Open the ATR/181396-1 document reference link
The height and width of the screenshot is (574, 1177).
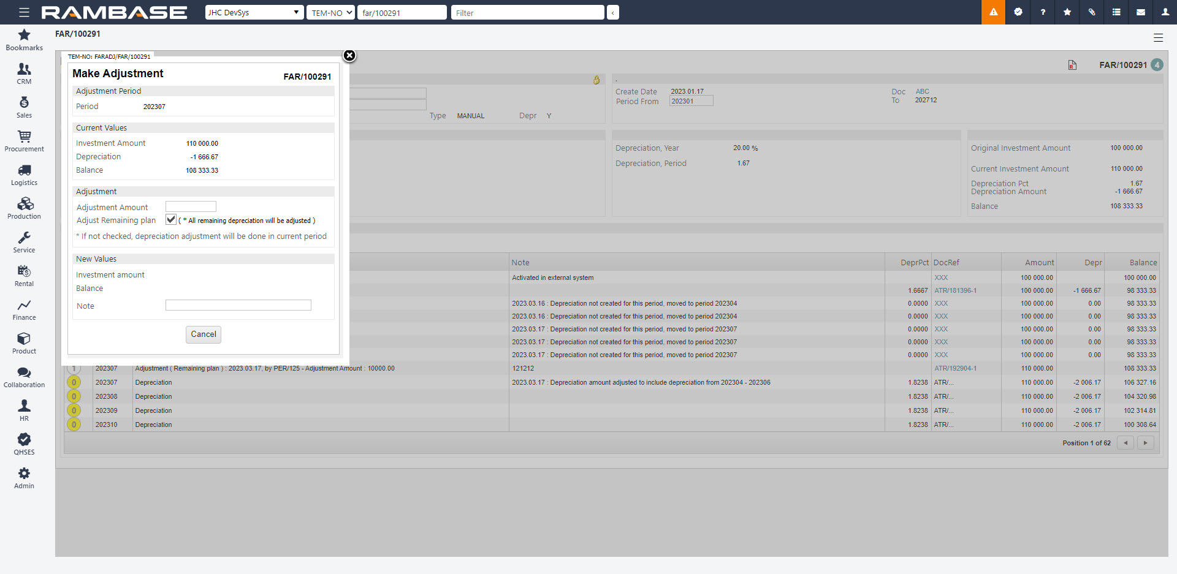tap(955, 290)
